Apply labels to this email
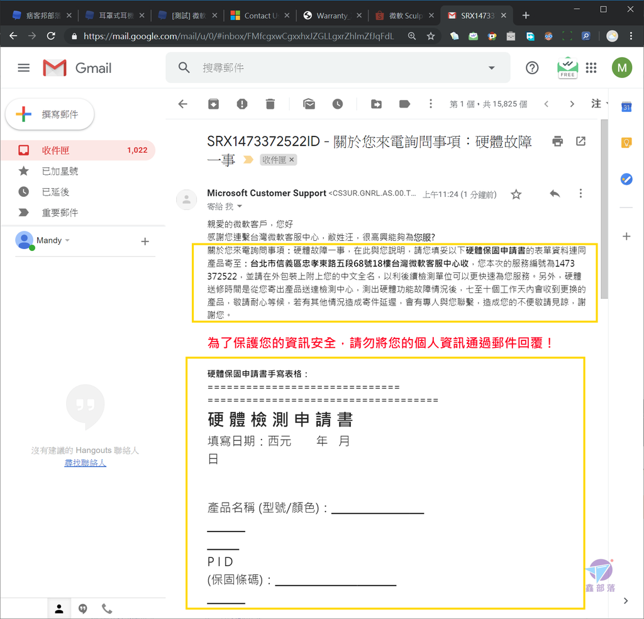 (x=404, y=104)
